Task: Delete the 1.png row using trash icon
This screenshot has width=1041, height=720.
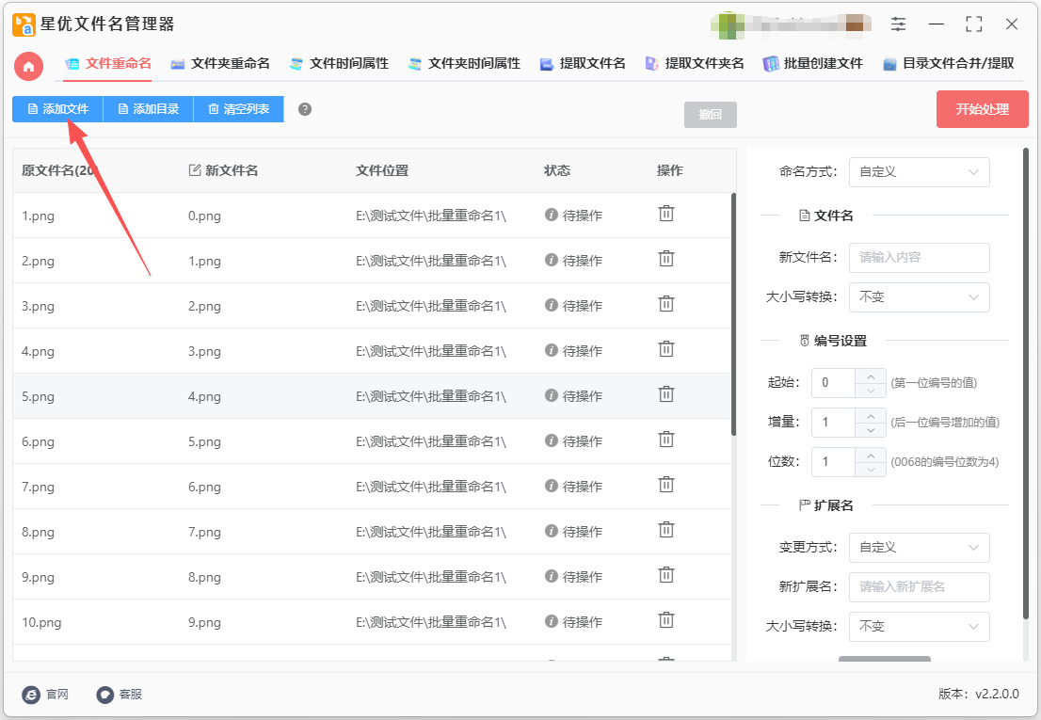Action: pos(665,214)
